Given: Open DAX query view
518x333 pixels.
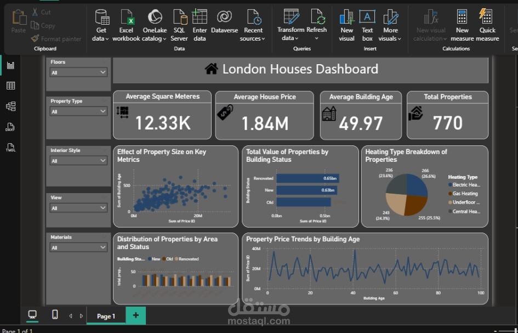Looking at the screenshot, I should tap(10, 127).
